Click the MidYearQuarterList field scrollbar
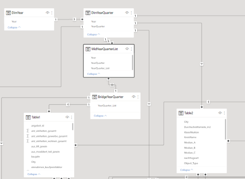This screenshot has width=245, height=179. pyautogui.click(x=133, y=62)
